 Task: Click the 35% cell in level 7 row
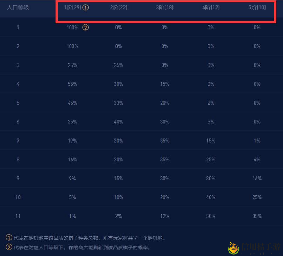coord(165,141)
